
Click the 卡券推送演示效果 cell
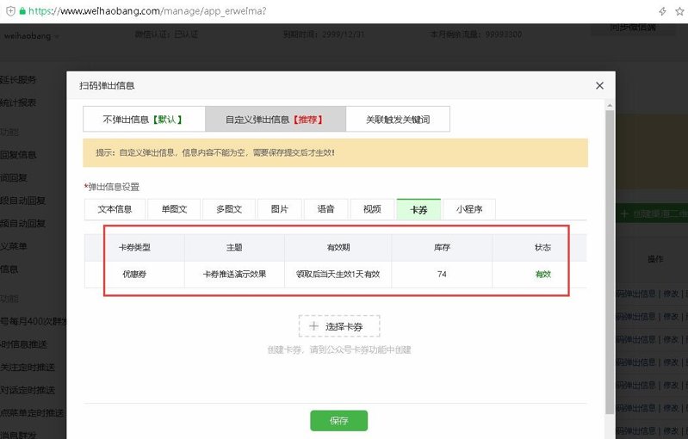[x=234, y=274]
